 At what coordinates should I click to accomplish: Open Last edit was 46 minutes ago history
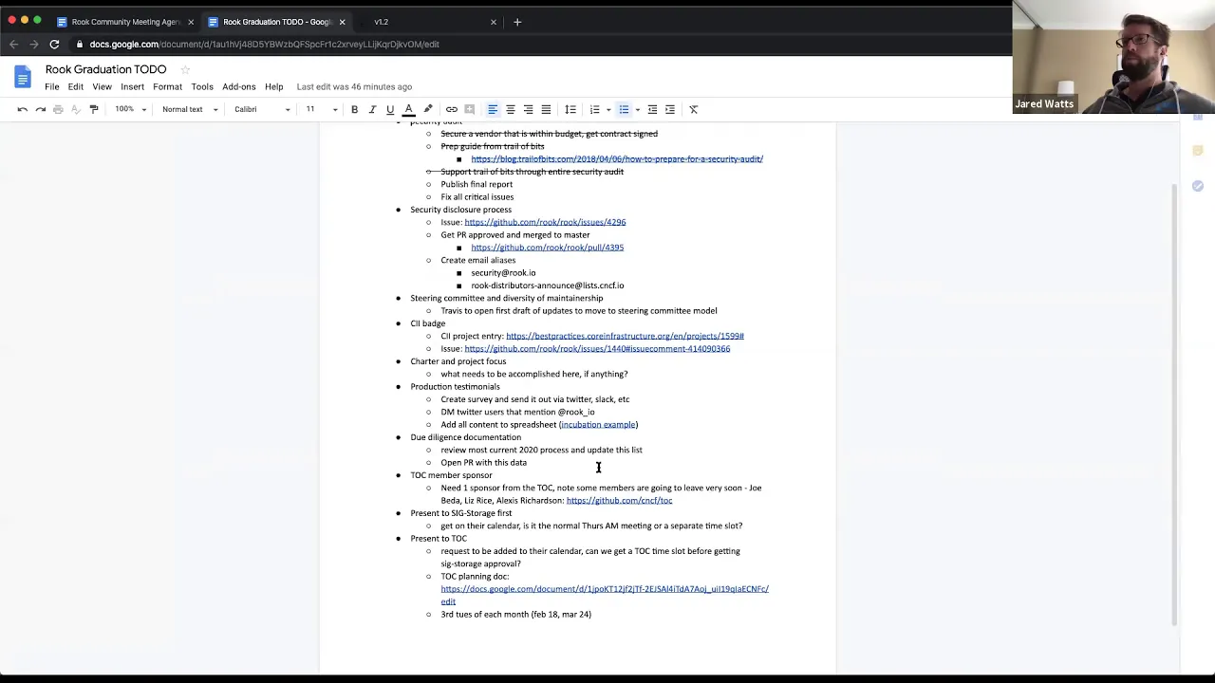point(354,86)
